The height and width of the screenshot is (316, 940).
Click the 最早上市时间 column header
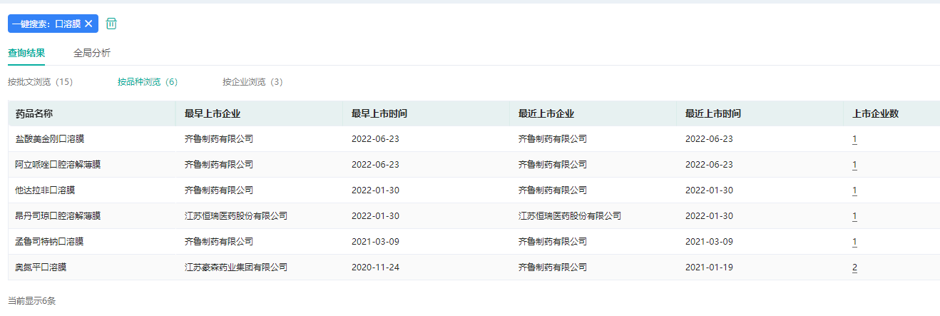coord(379,113)
